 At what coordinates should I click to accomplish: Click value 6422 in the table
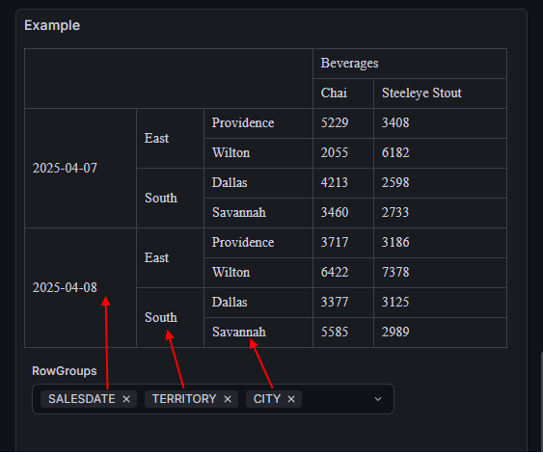(x=335, y=273)
